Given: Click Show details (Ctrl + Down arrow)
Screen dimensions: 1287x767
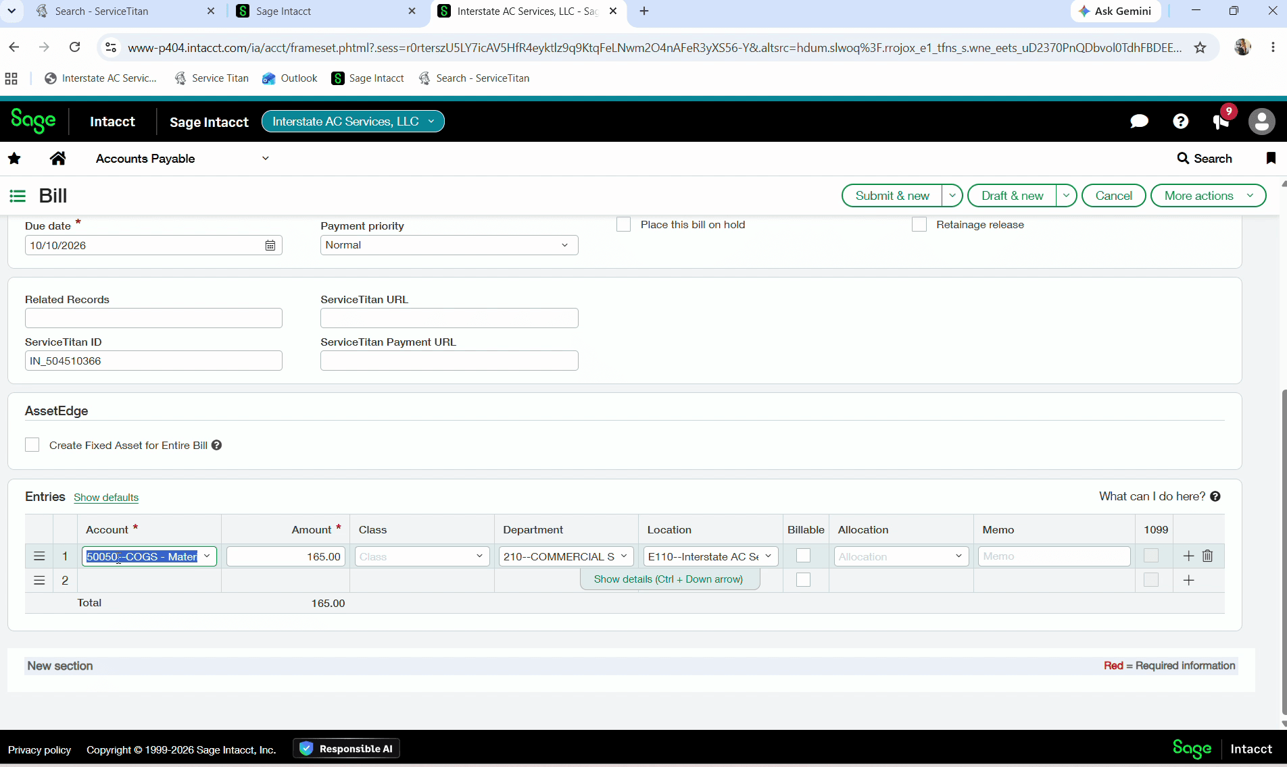Looking at the screenshot, I should click(669, 579).
